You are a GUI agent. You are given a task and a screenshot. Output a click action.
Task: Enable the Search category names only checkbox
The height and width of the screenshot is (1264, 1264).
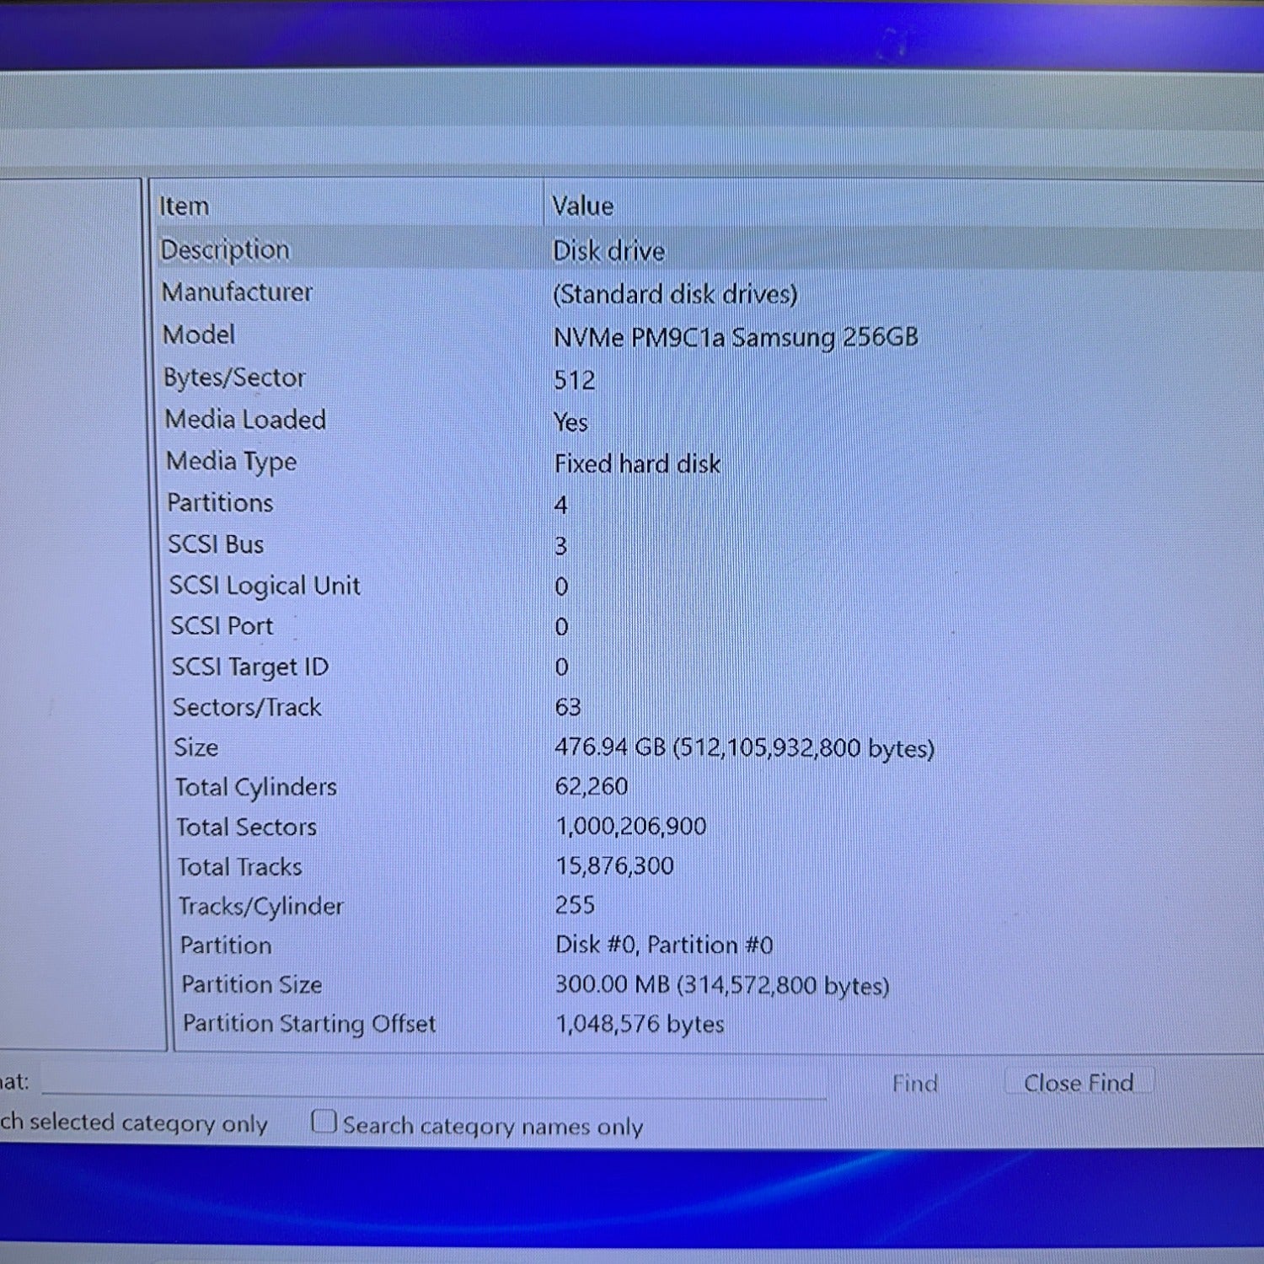click(x=324, y=1122)
